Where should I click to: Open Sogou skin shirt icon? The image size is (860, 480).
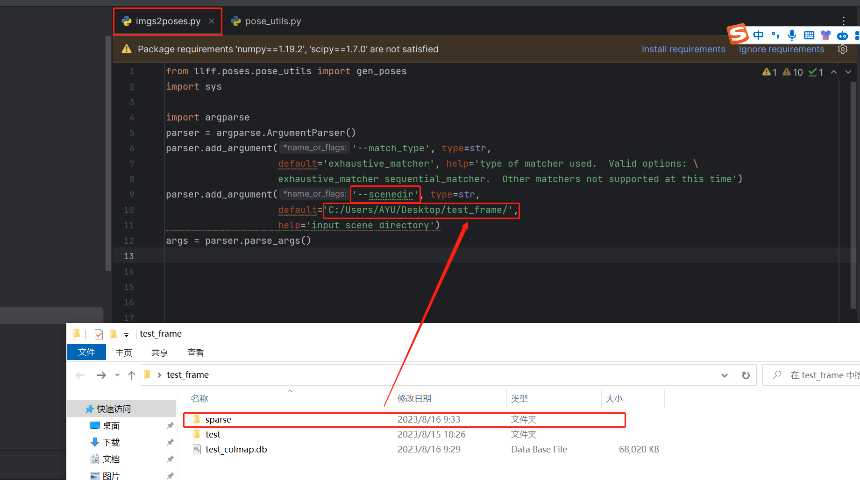pyautogui.click(x=825, y=35)
